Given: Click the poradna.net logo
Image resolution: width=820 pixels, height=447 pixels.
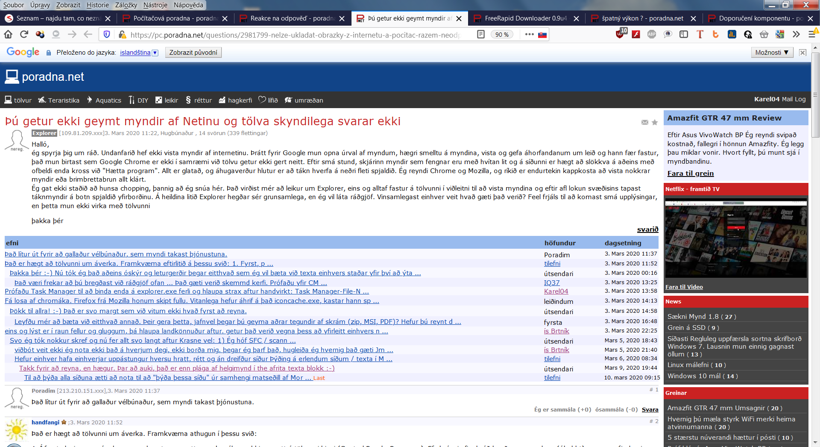Looking at the screenshot, I should coord(44,77).
